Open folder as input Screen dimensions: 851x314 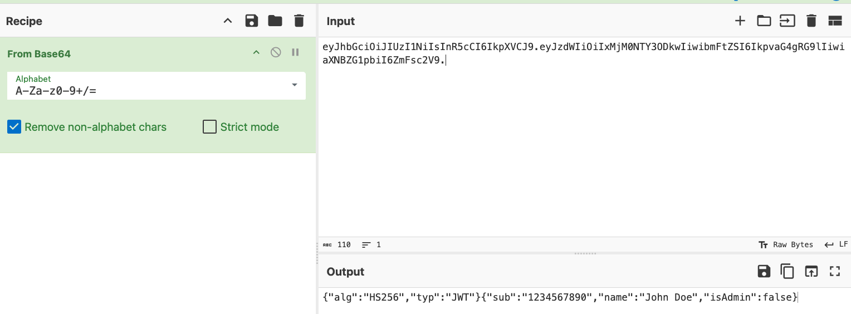pyautogui.click(x=764, y=21)
